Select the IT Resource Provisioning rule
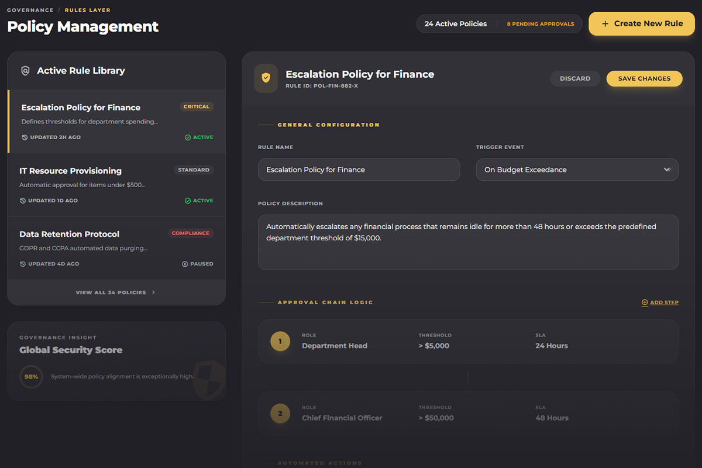The height and width of the screenshot is (468, 702). point(116,185)
